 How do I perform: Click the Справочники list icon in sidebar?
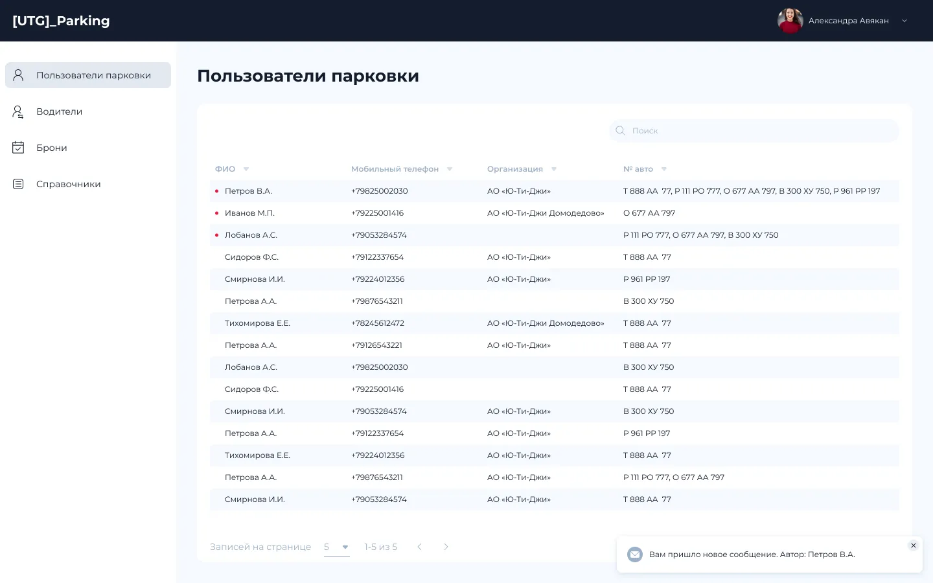[x=18, y=184]
